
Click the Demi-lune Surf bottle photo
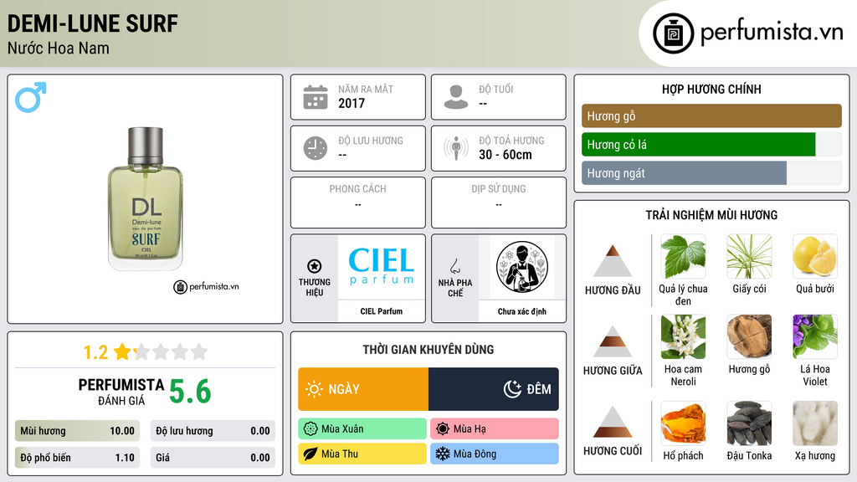[x=146, y=199]
